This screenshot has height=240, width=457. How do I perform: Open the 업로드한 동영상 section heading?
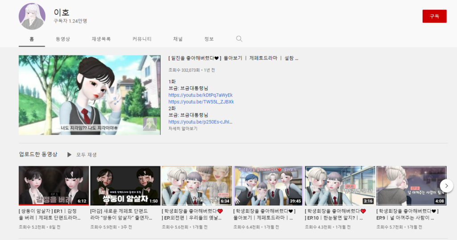[x=38, y=155]
